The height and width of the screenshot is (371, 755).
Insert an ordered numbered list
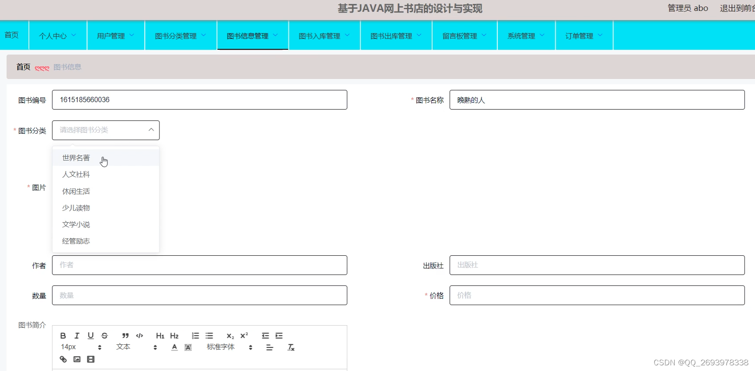[195, 336]
